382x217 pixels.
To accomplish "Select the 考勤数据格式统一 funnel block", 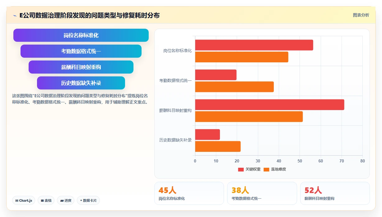I will tap(81, 51).
